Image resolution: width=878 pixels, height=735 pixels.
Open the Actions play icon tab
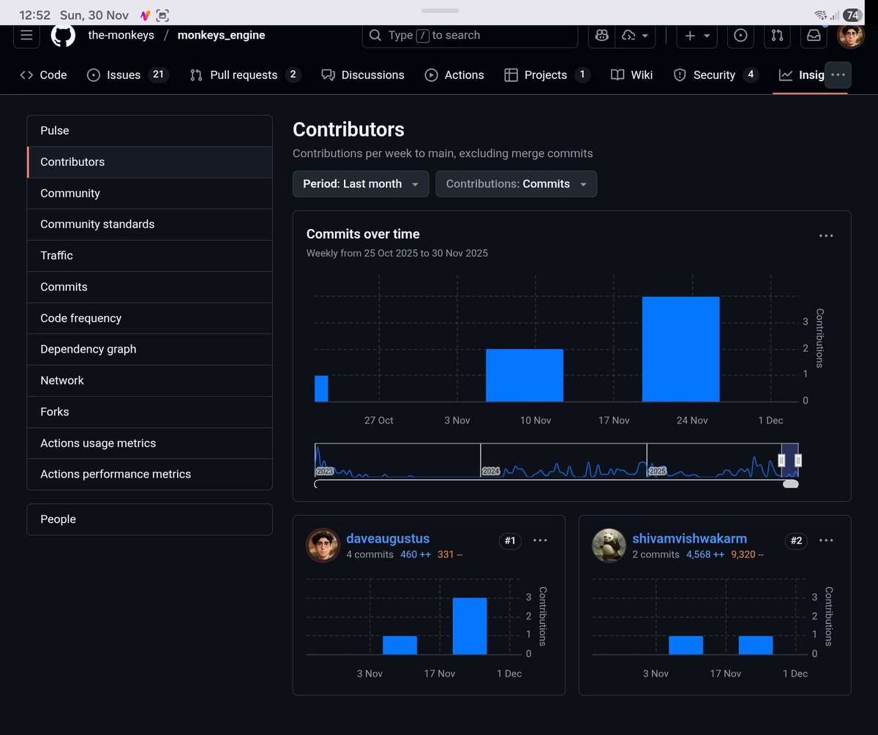pos(432,75)
